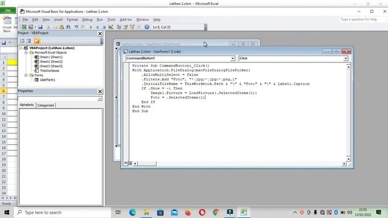Click the greyed-out Toolbox toolbar icon

tap(139, 27)
